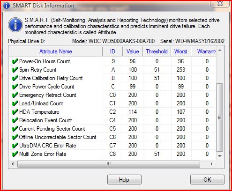Sort by Attribute Name column header

56,51
